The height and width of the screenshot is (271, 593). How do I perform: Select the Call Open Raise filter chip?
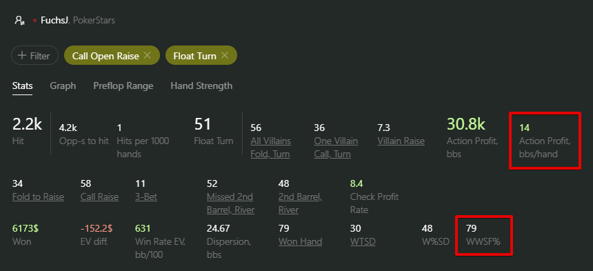click(105, 56)
